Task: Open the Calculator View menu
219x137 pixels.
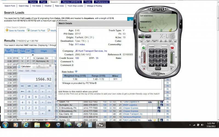Action: click(x=21, y=71)
